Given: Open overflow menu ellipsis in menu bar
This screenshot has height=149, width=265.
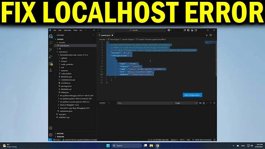Looking at the screenshot, I should pyautogui.click(x=86, y=30).
